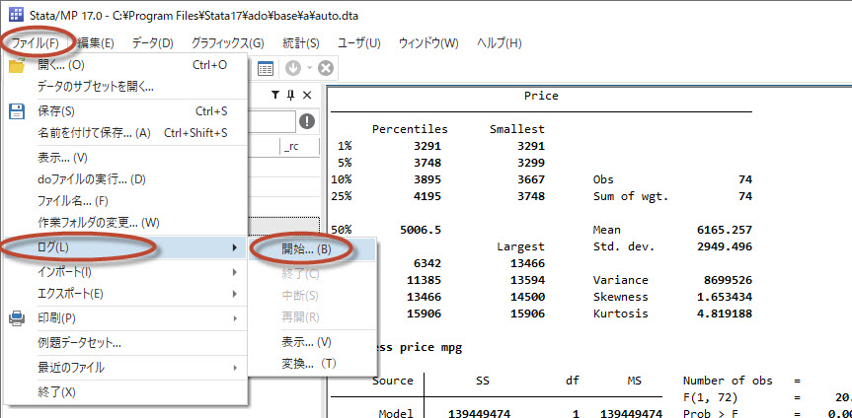Select the エクスポート(E) menu entry
852x418 pixels.
(127, 294)
